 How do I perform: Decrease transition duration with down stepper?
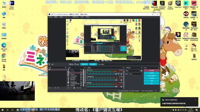click(142, 74)
